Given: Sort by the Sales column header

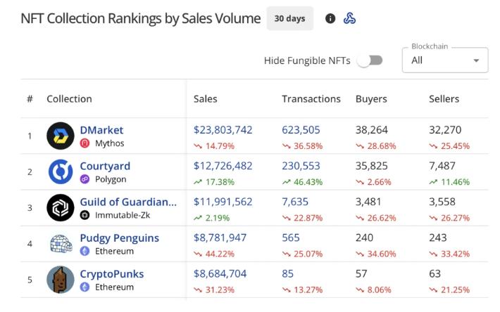Looking at the screenshot, I should point(205,99).
